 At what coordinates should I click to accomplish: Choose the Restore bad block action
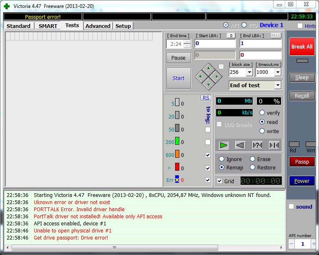[252, 167]
